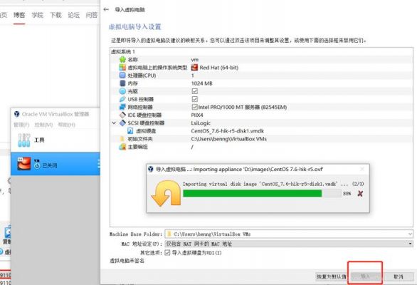Click the VirtualBox icon in progress dialog title
The width and height of the screenshot is (417, 285).
151,169
